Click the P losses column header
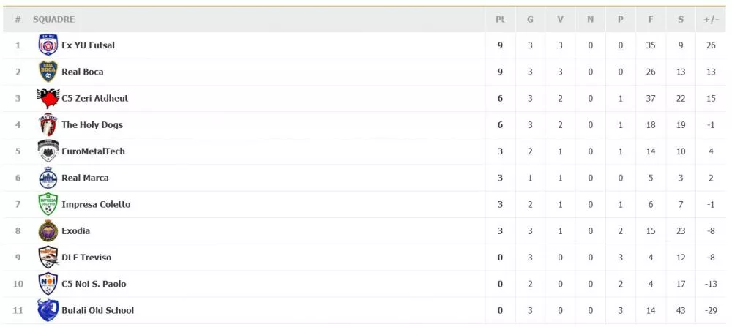732x327 pixels. [x=621, y=19]
